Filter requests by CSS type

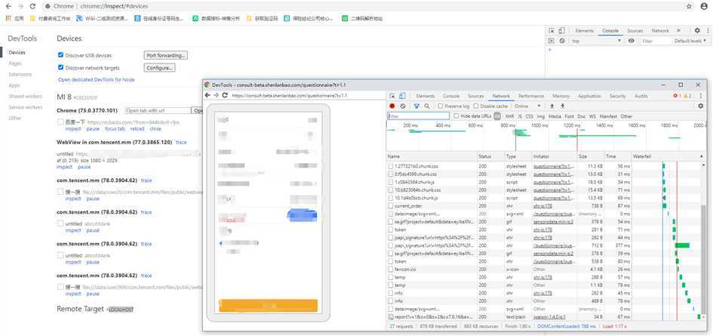[x=530, y=116]
